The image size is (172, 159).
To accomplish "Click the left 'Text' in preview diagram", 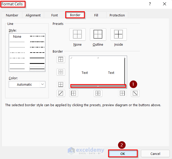I will [x=85, y=73].
